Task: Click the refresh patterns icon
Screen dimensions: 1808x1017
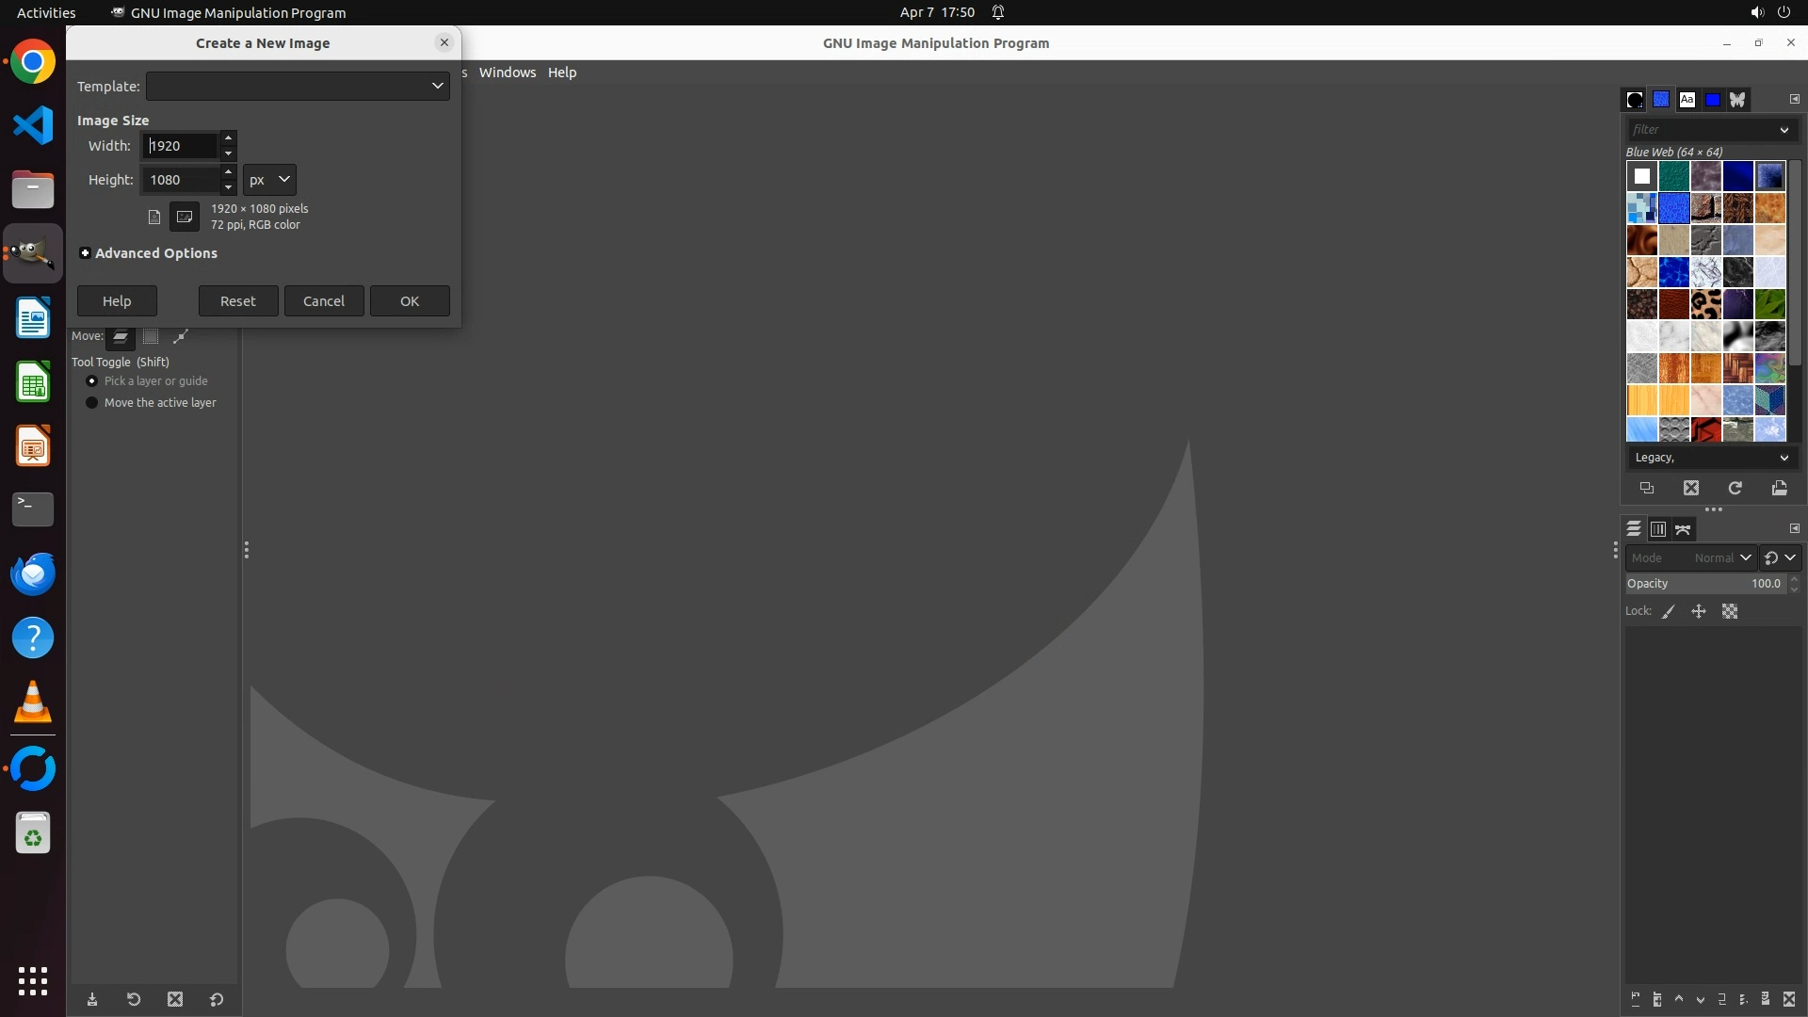Action: (x=1735, y=488)
